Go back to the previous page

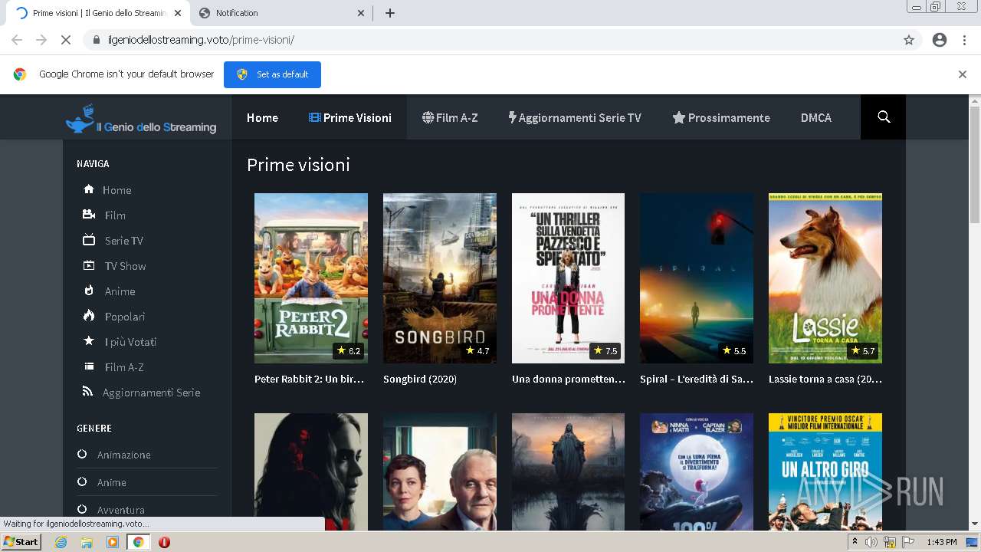coord(17,40)
